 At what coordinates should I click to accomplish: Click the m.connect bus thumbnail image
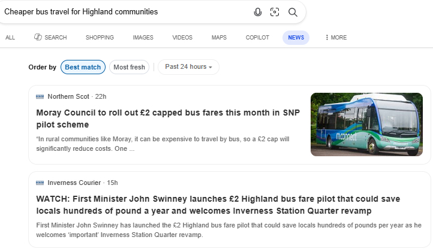(366, 124)
